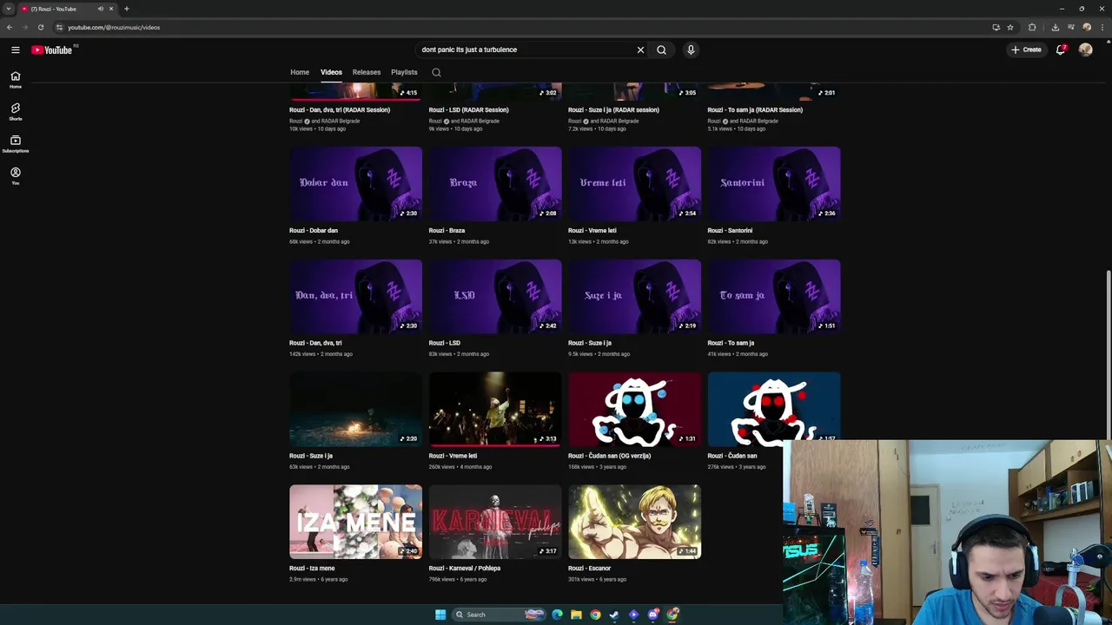1112x625 pixels.
Task: Open Chrome profile avatar in toolbar
Action: click(1087, 27)
